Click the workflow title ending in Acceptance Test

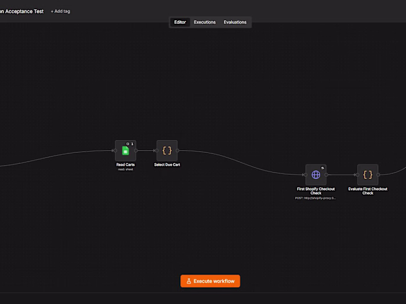pos(22,12)
